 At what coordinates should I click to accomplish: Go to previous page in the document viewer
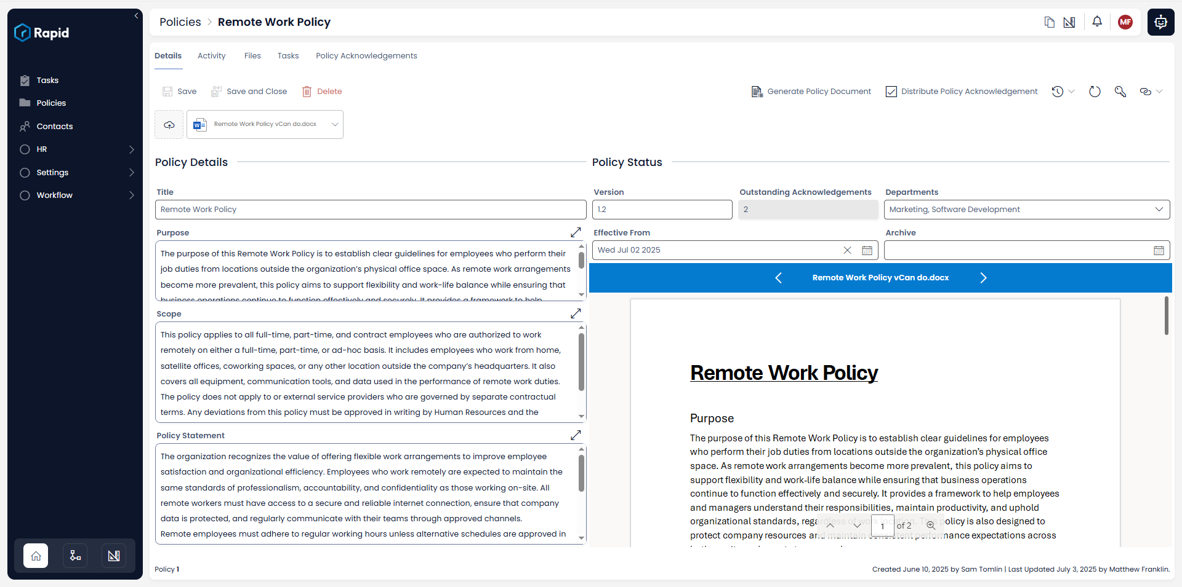pos(830,526)
